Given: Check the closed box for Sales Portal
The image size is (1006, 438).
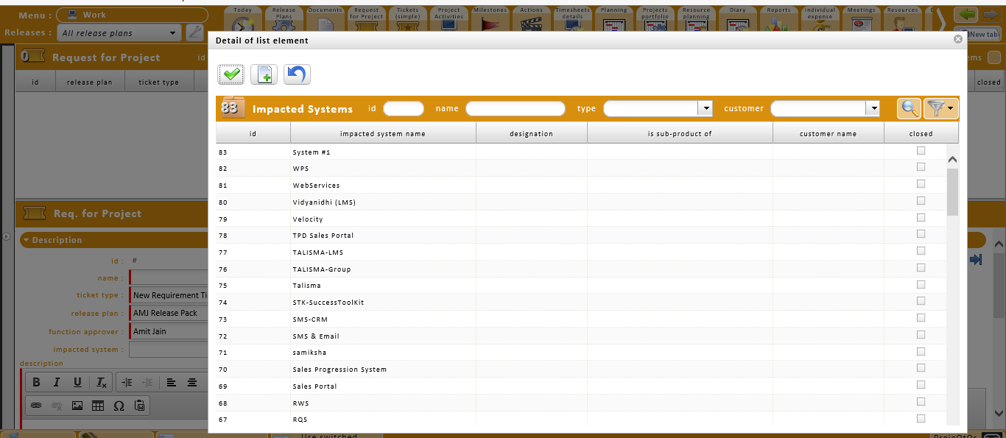Looking at the screenshot, I should pyautogui.click(x=921, y=385).
